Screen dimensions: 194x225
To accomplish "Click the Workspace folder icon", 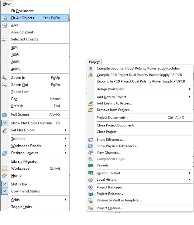I will point(4,169).
